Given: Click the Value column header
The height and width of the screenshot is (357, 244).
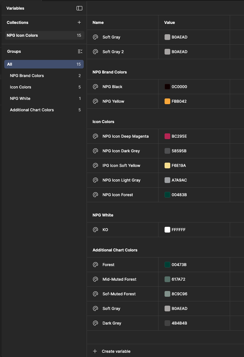Looking at the screenshot, I should (x=170, y=22).
